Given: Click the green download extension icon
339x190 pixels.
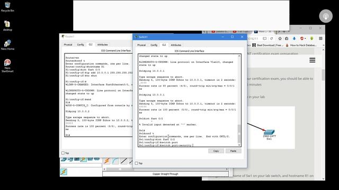Looking at the screenshot, I should coord(311,39).
